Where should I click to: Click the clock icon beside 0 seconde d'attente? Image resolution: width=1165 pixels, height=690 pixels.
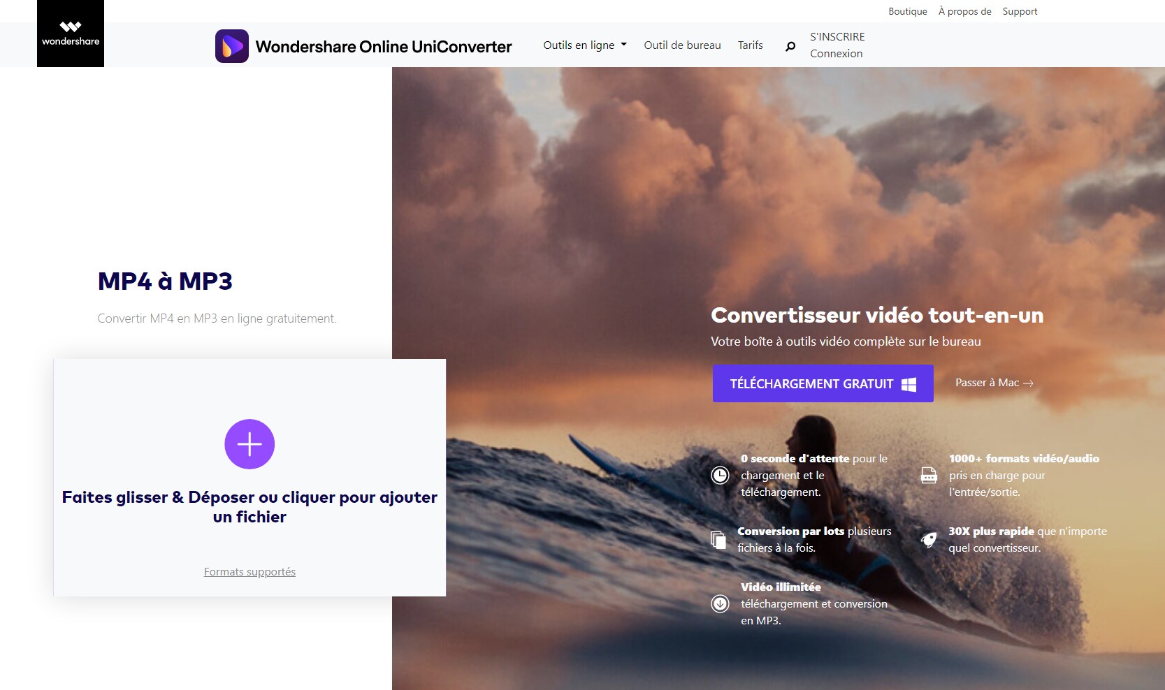(x=720, y=476)
